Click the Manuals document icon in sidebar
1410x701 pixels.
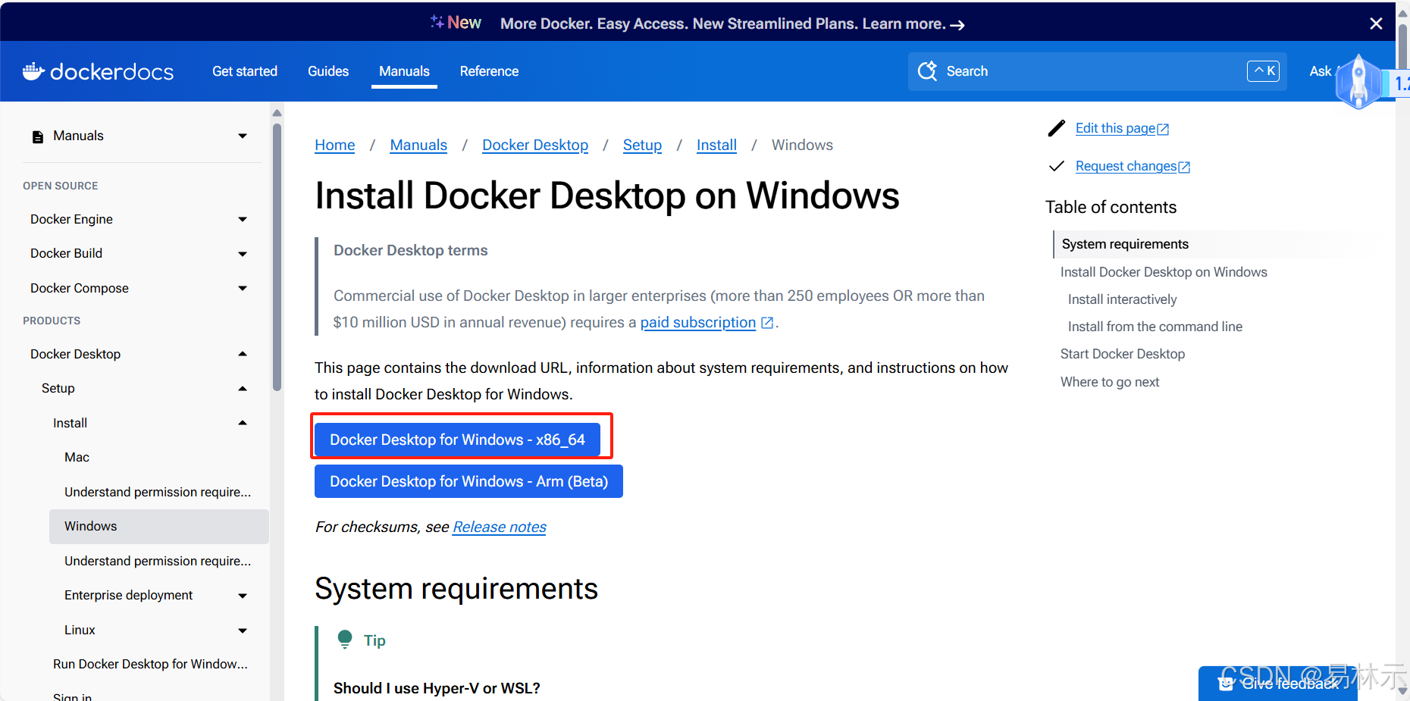pyautogui.click(x=38, y=136)
